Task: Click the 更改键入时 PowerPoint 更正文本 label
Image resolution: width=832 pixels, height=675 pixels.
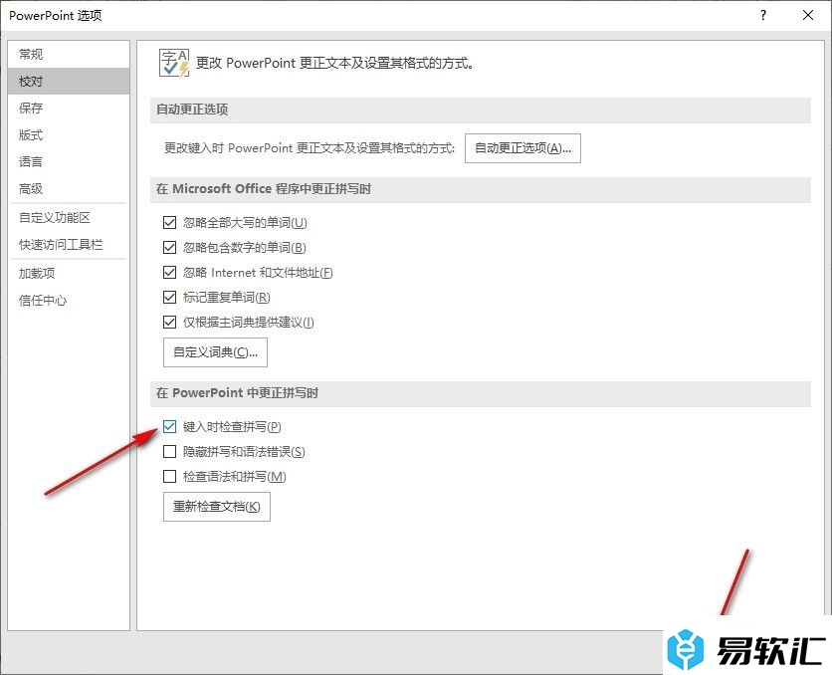Action: 310,148
